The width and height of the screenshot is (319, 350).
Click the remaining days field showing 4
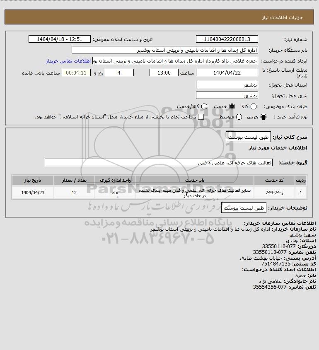(119, 73)
